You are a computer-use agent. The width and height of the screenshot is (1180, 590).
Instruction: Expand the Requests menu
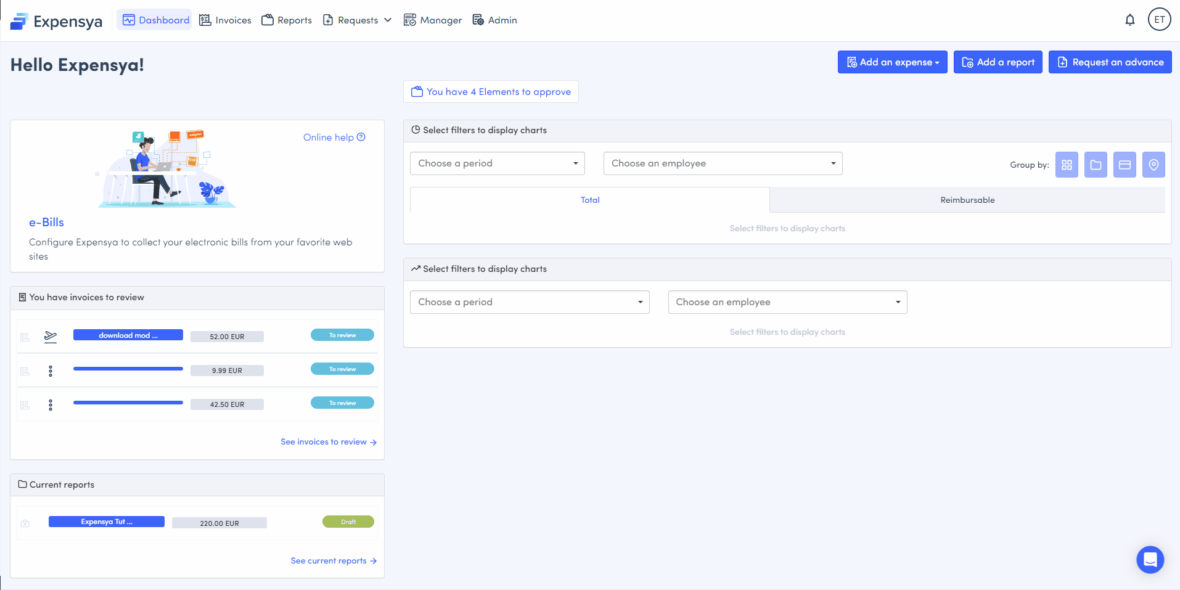click(x=358, y=20)
